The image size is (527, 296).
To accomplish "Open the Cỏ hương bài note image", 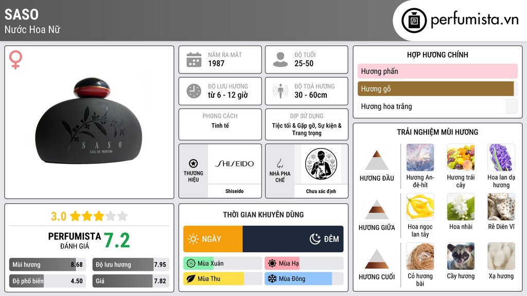I will click(x=420, y=256).
